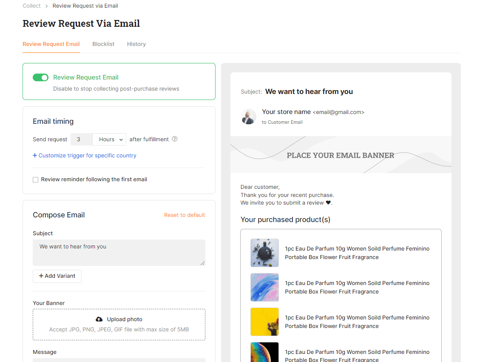Disable the Review Request Email toggle

(40, 77)
